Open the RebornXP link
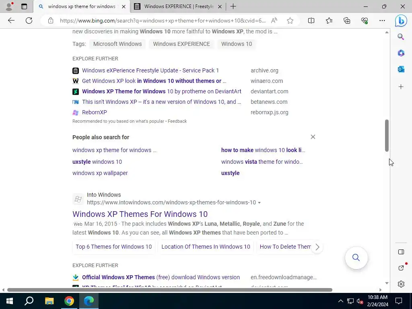Image resolution: width=412 pixels, height=309 pixels. tap(94, 113)
